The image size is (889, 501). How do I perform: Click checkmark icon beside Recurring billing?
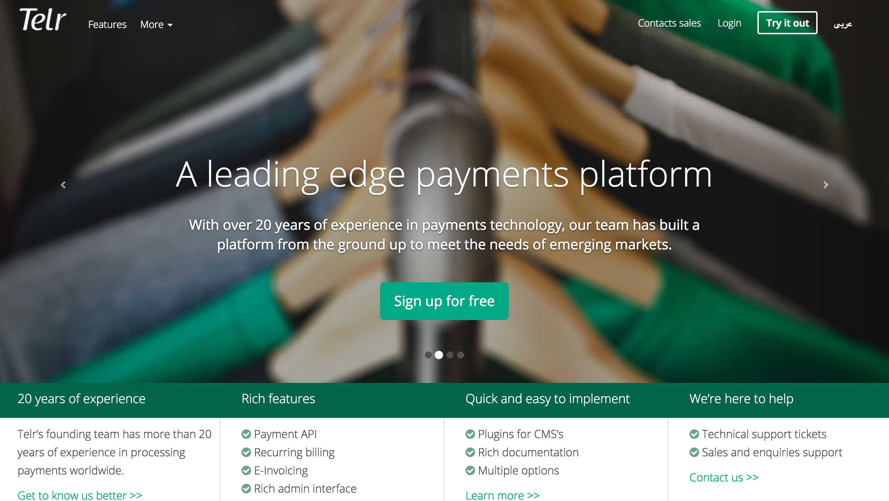[x=246, y=452]
